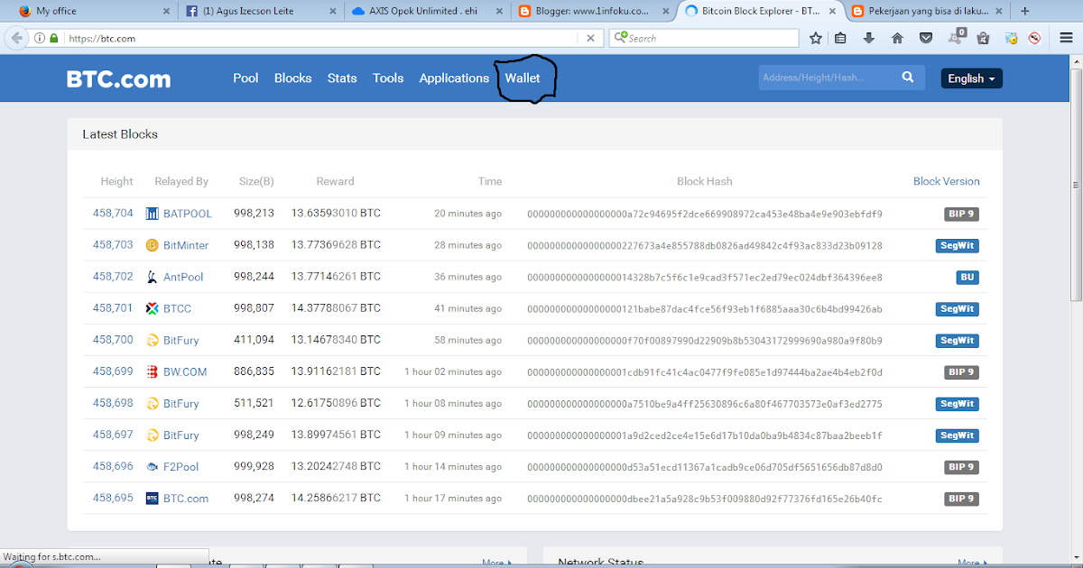Click the BW.COM pool icon
Viewport: 1083px width, 568px height.
152,371
